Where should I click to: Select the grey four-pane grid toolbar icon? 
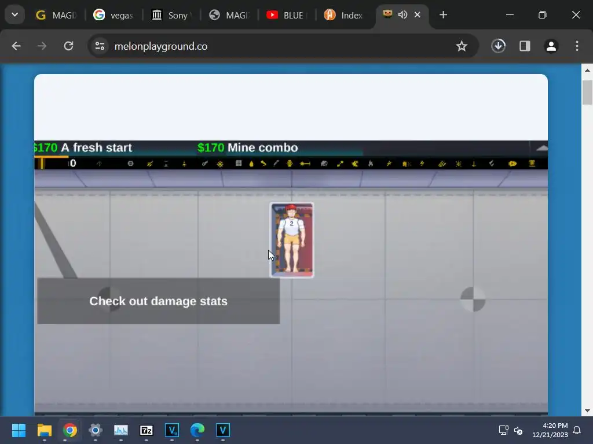click(x=239, y=163)
